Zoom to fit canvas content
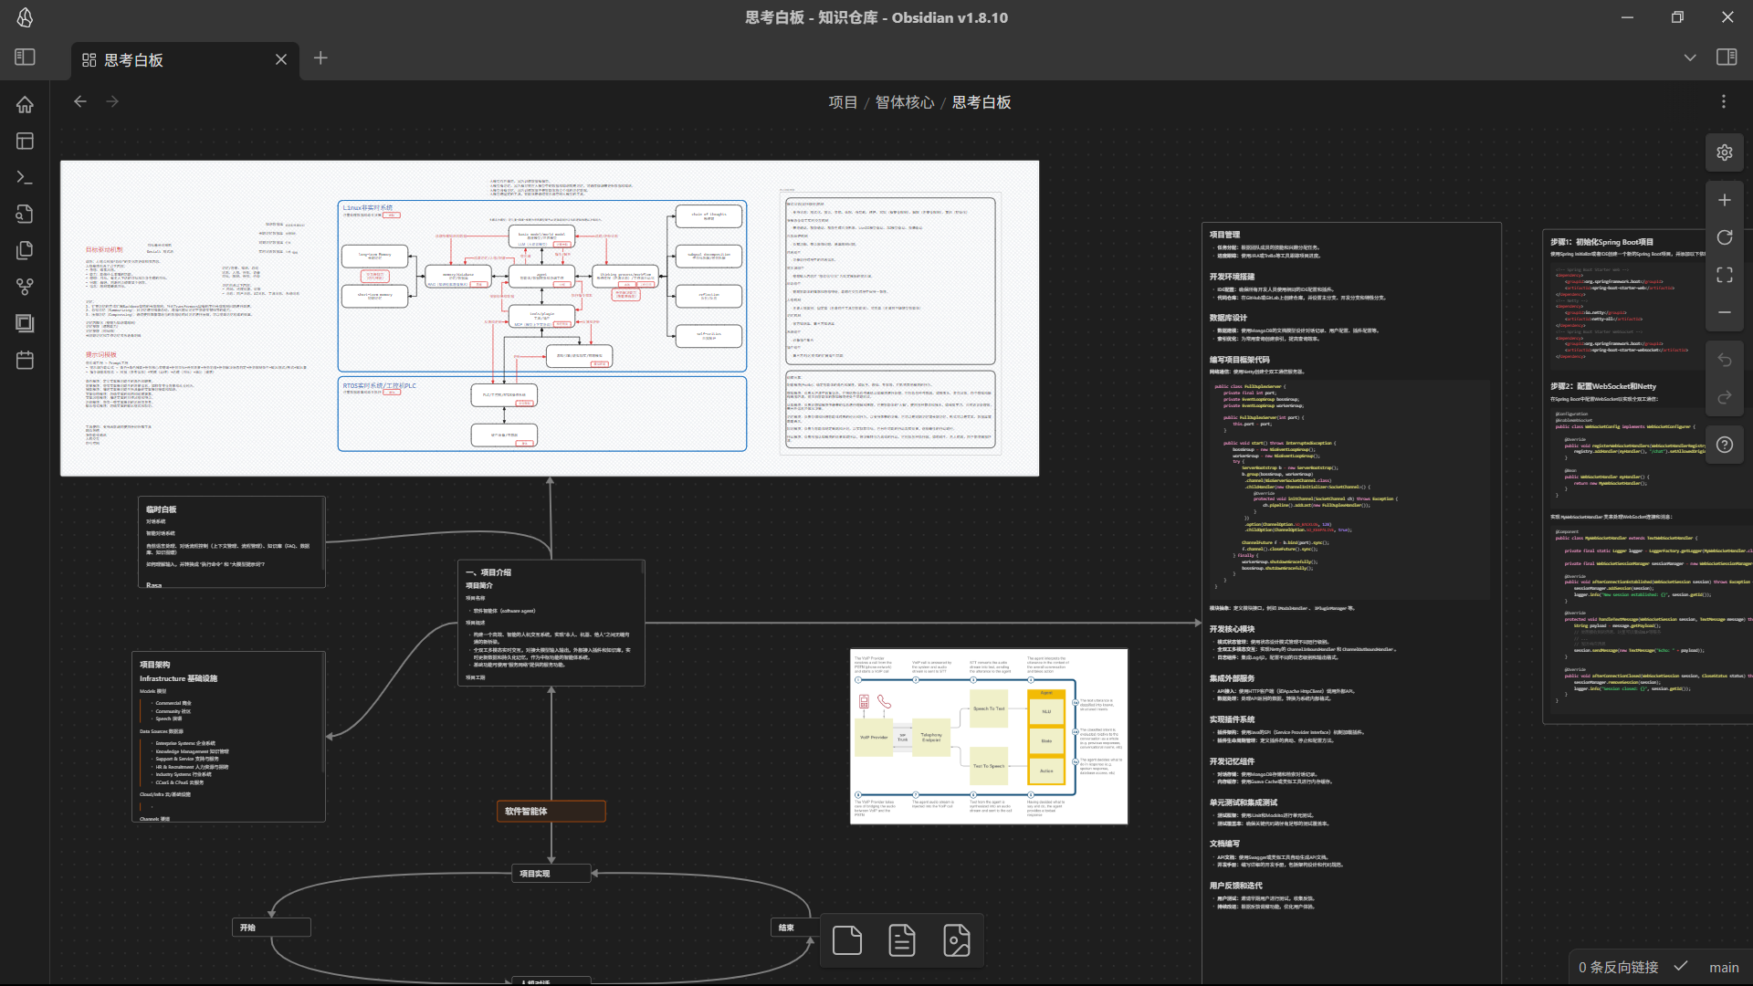 [1724, 275]
